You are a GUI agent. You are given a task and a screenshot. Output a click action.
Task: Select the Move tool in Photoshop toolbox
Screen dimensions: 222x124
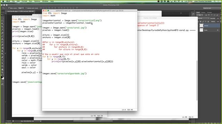pos(2,14)
